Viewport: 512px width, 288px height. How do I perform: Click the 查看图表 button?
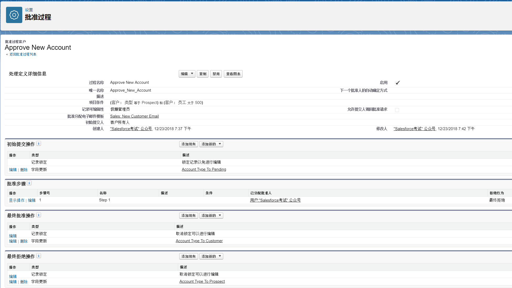(233, 74)
